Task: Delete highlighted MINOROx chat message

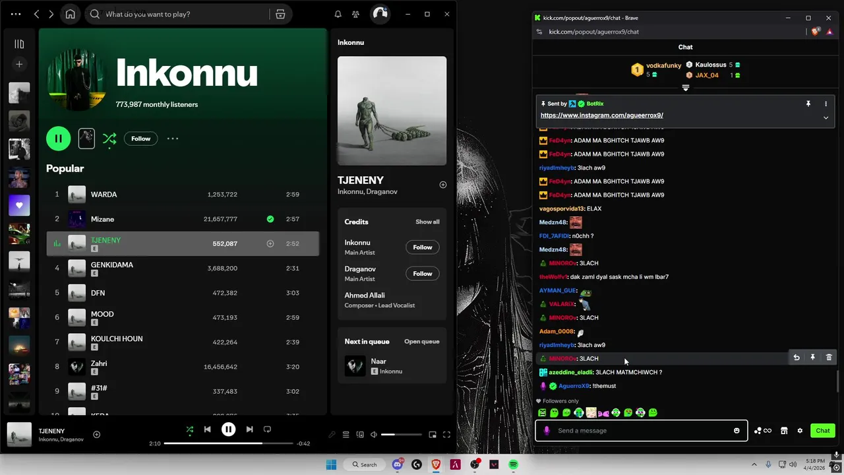Action: 829,358
